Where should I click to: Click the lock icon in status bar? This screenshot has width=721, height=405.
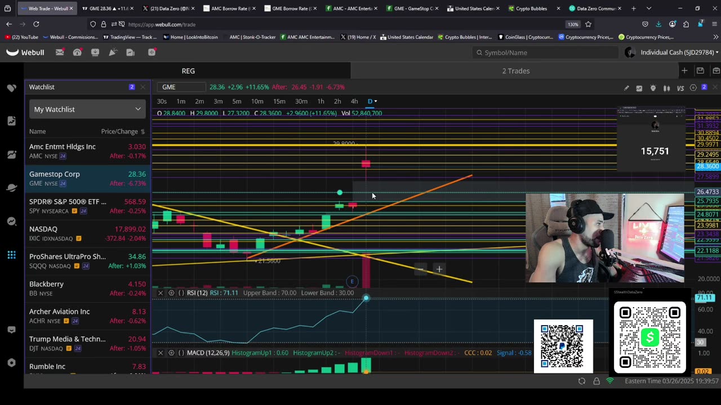click(597, 381)
